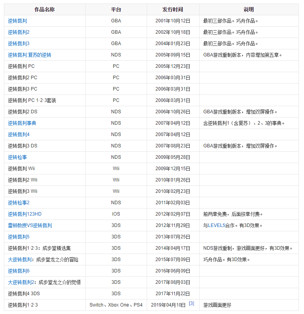Select the 作品名称 column header
The image size is (304, 314).
click(45, 9)
